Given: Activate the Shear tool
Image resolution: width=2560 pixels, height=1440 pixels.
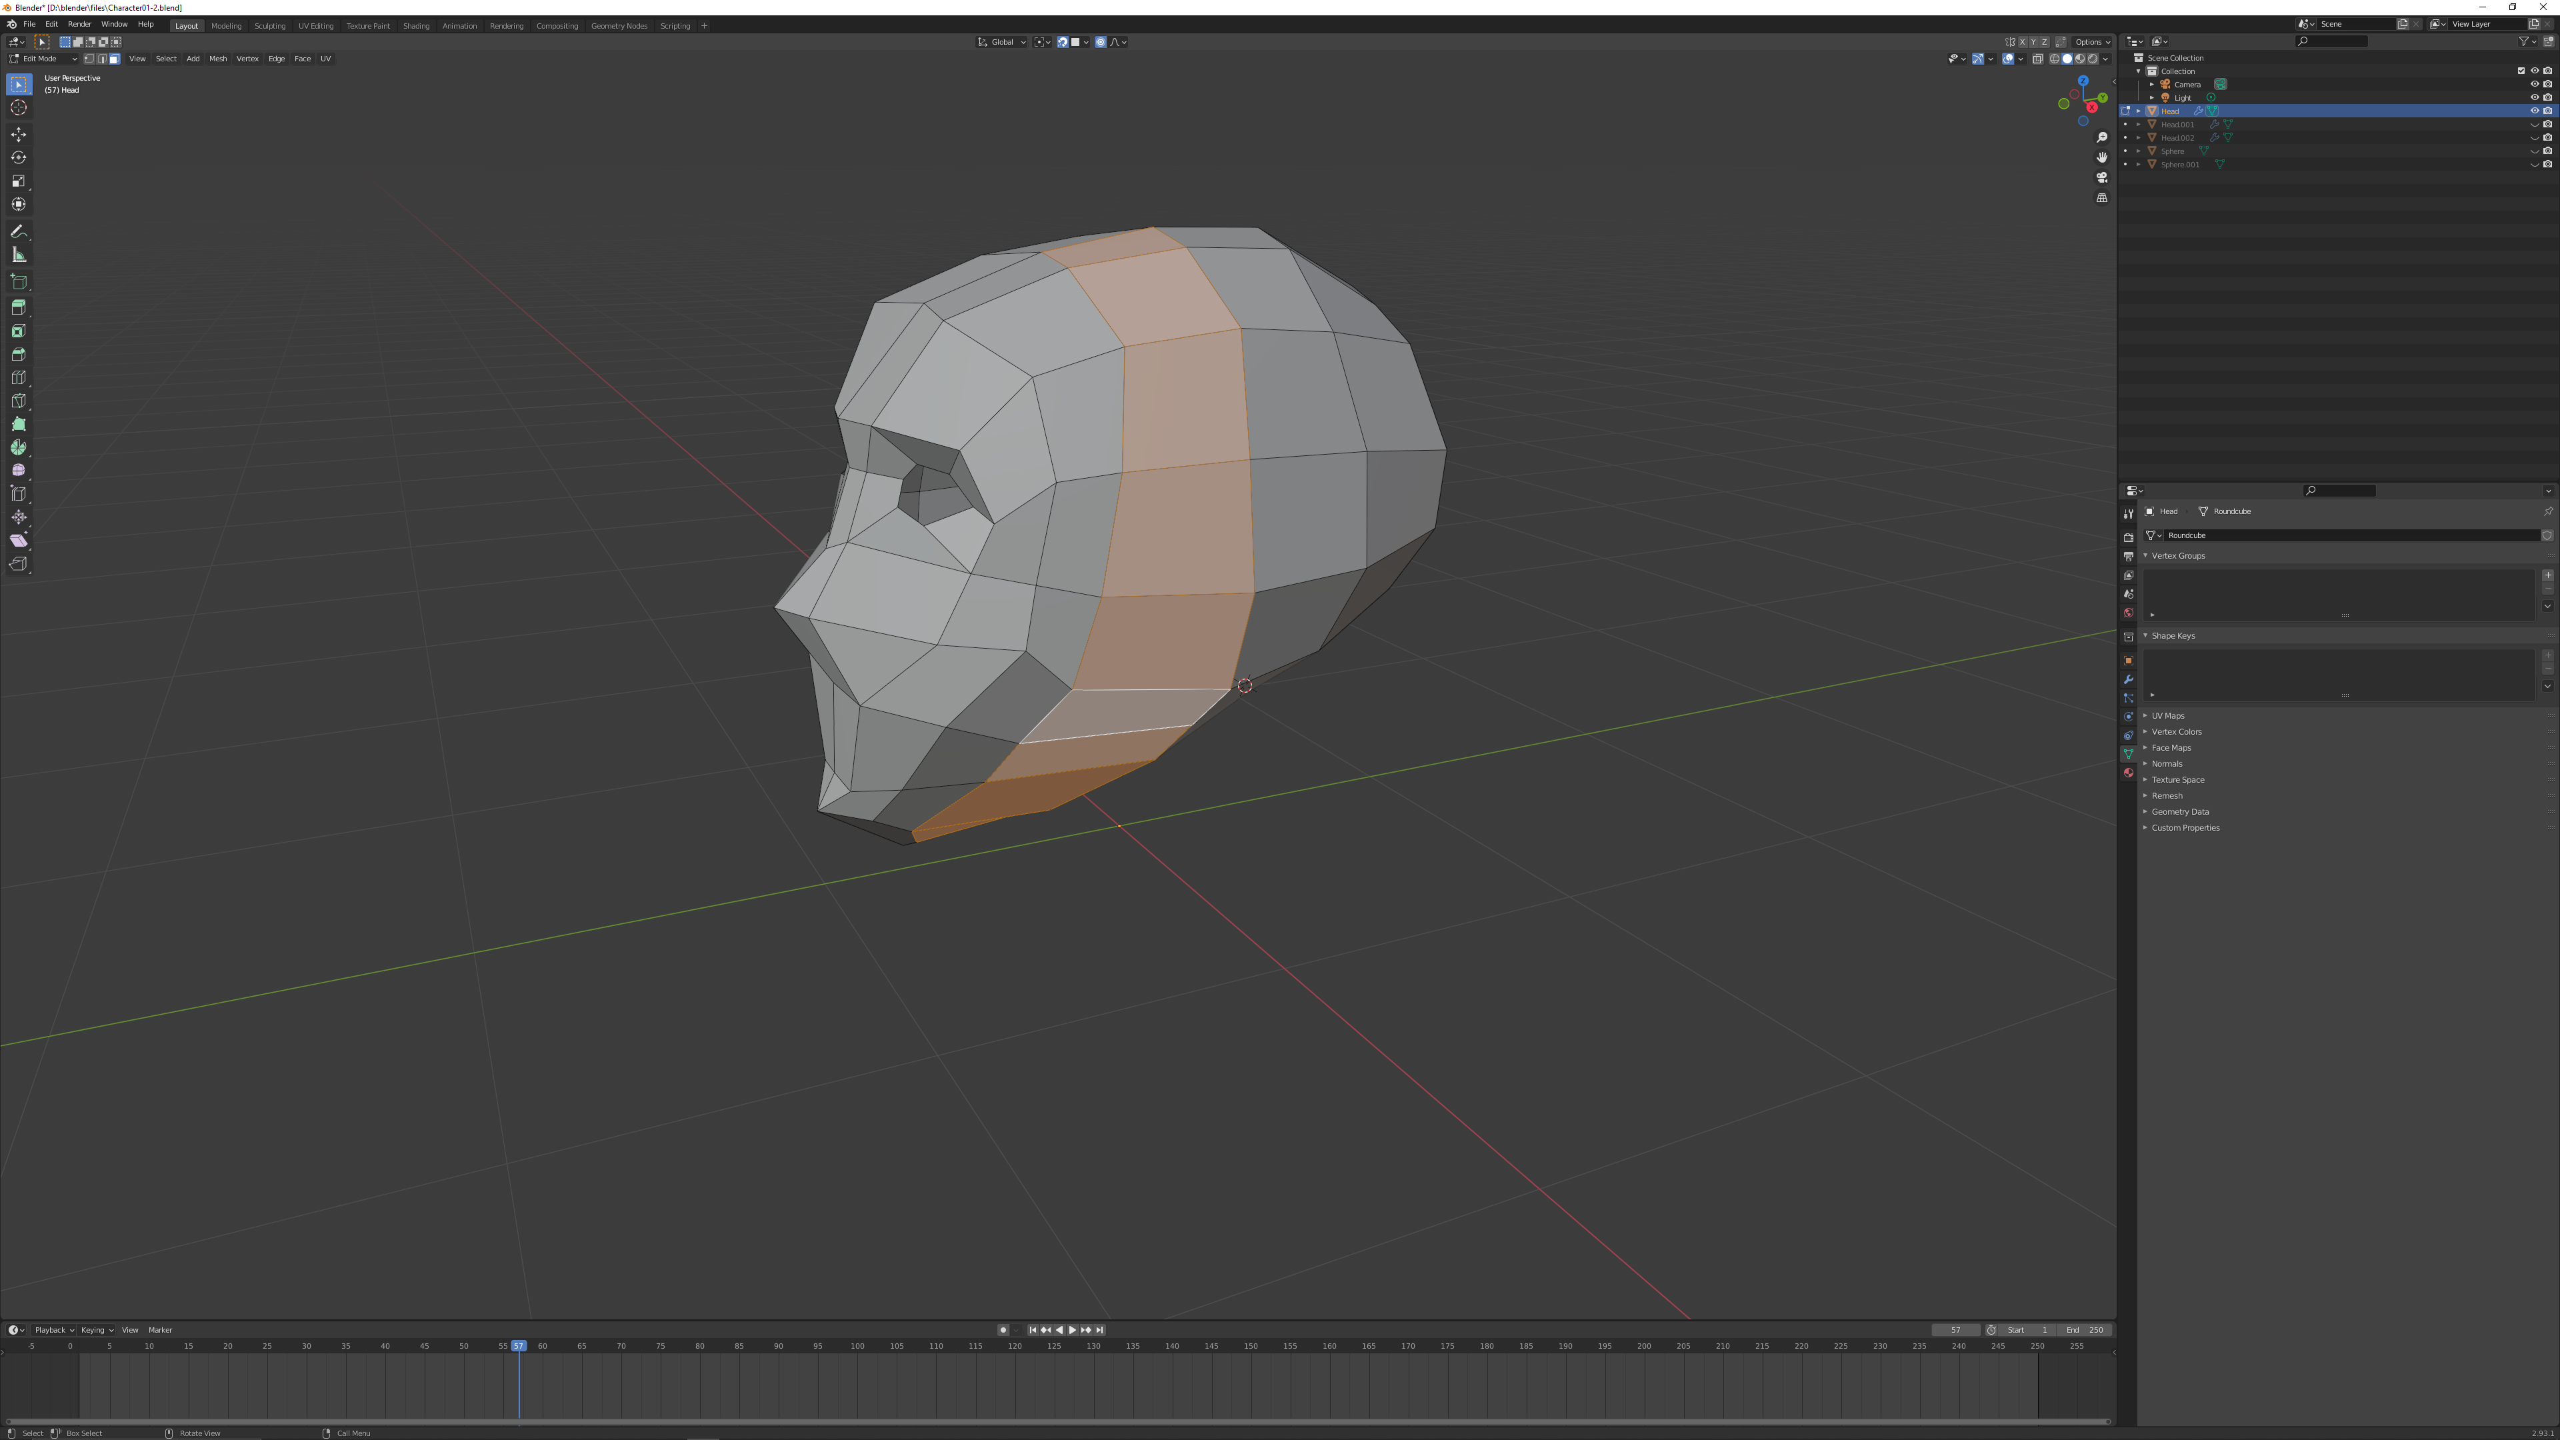Looking at the screenshot, I should tap(18, 541).
